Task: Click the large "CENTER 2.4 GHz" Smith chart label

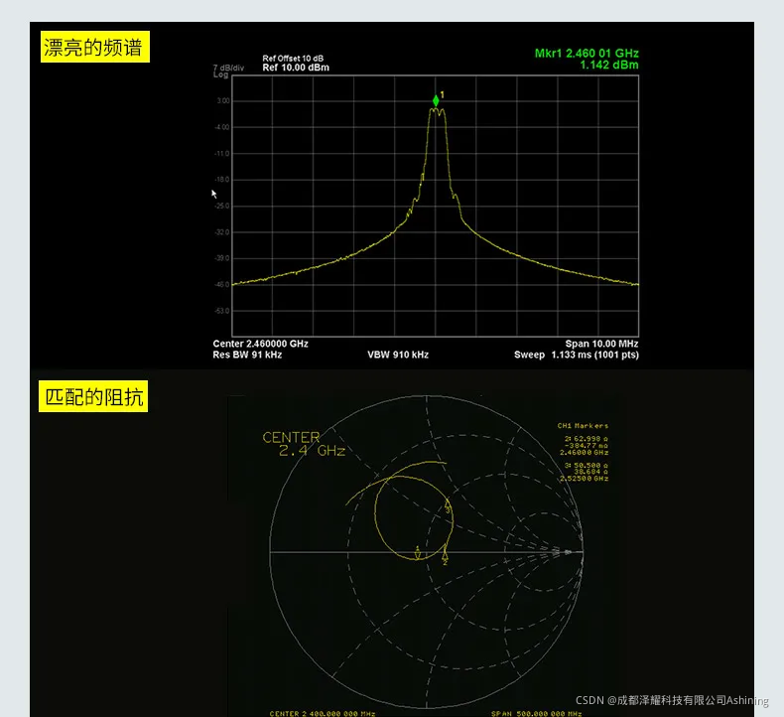Action: click(x=304, y=444)
